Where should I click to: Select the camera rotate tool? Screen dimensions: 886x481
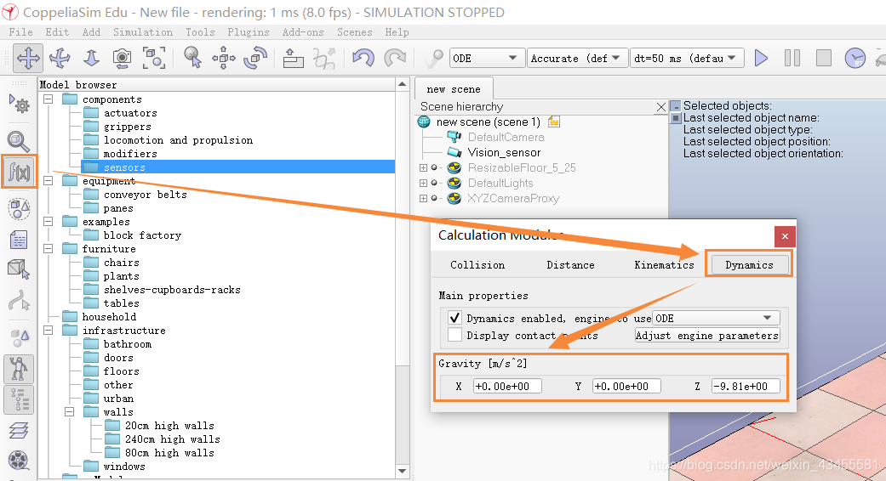(60, 58)
